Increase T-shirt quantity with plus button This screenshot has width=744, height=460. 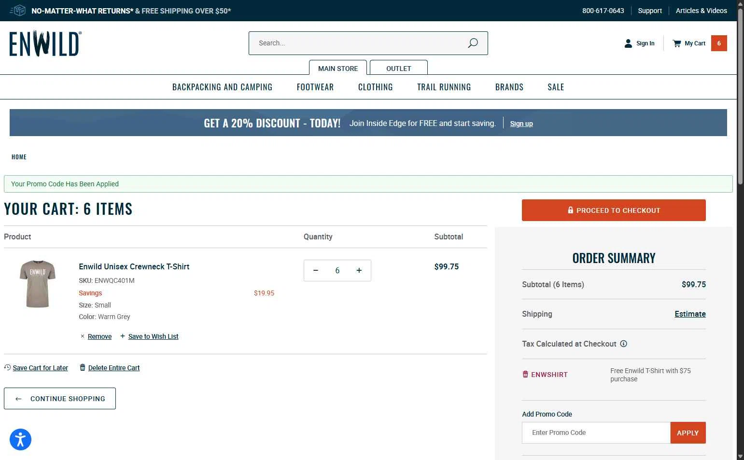[x=359, y=270]
